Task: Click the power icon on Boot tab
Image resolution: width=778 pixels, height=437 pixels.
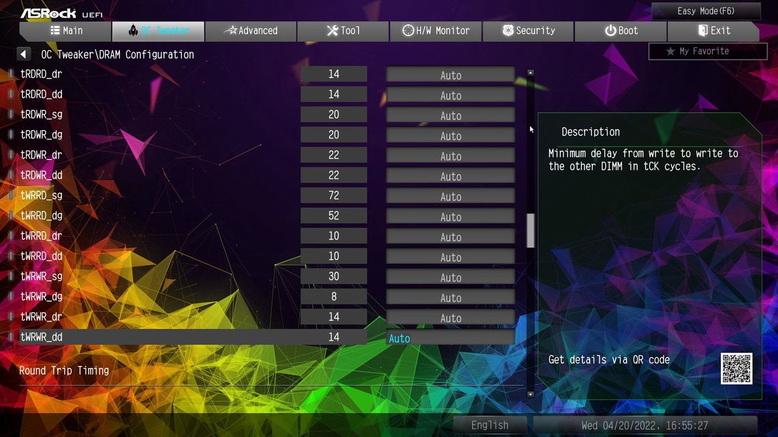Action: coord(610,30)
